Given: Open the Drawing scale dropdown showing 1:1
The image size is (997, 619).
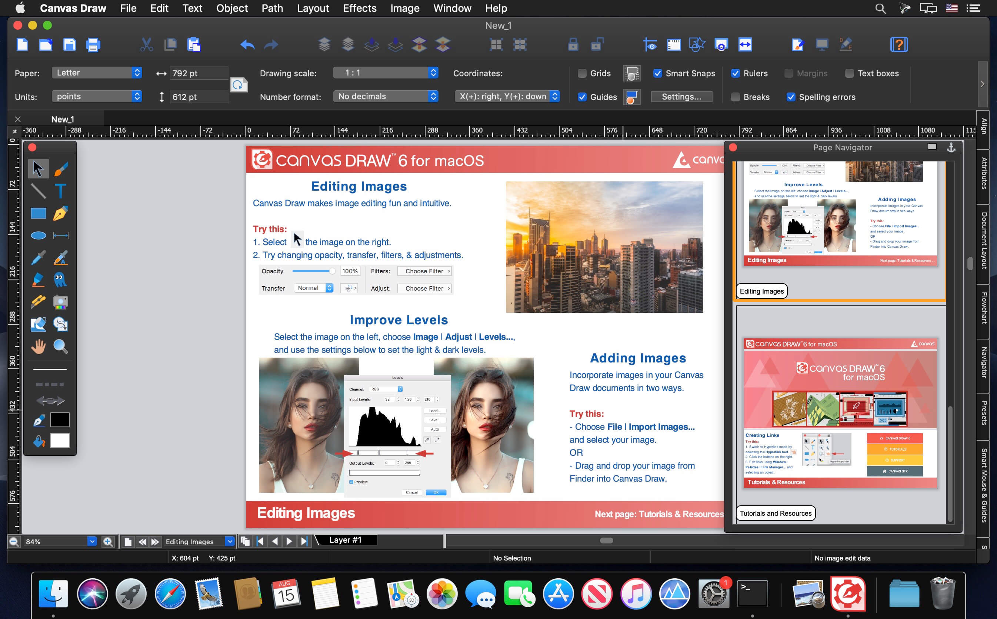Looking at the screenshot, I should click(386, 73).
